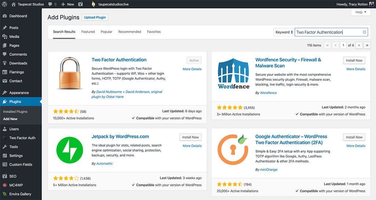Go to next page of results

coord(359,45)
